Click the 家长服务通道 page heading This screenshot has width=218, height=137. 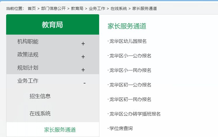coord(127,26)
